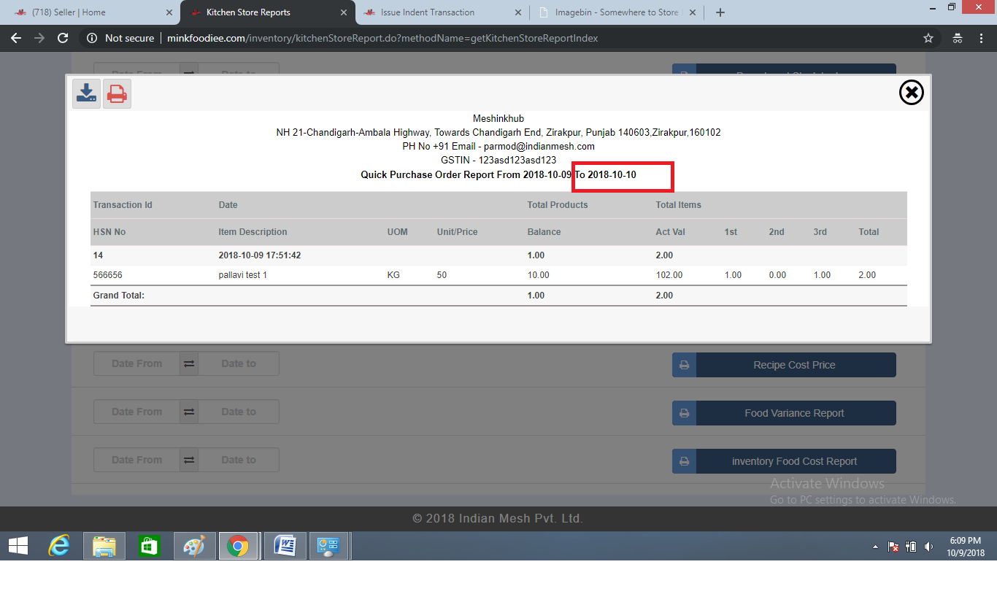Click Date From field for inventory Food Cost
This screenshot has width=997, height=613.
point(136,460)
